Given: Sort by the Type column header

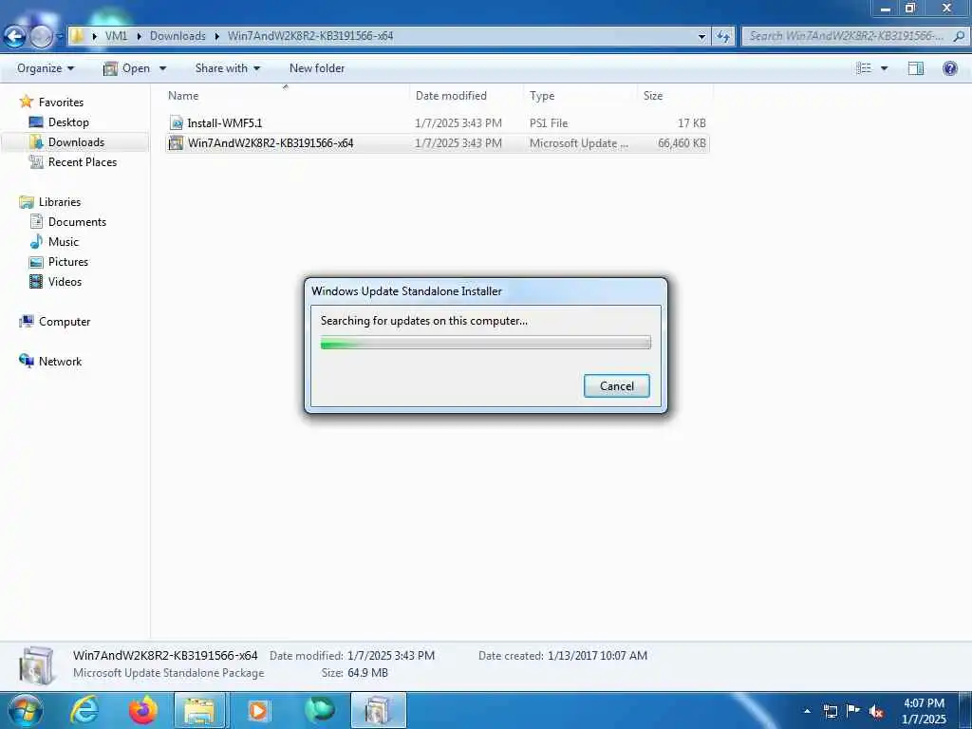Looking at the screenshot, I should (580, 96).
